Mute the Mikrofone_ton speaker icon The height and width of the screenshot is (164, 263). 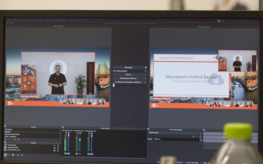68,153
